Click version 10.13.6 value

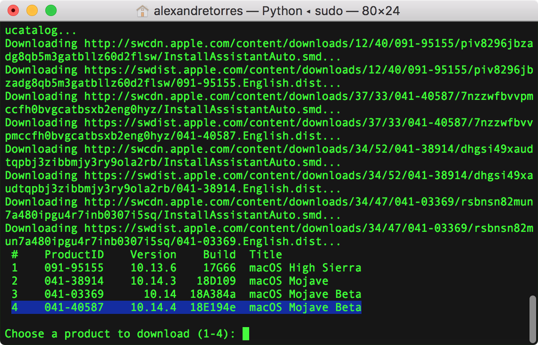click(x=153, y=268)
